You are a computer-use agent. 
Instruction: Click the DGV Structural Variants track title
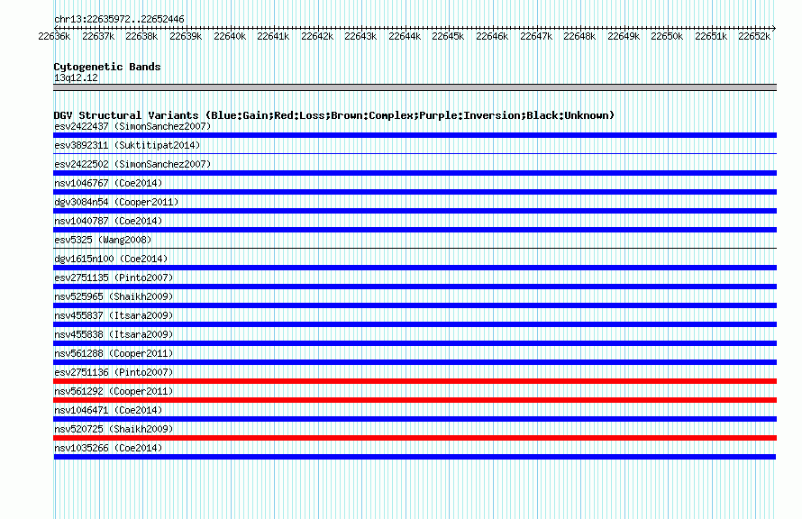point(334,115)
